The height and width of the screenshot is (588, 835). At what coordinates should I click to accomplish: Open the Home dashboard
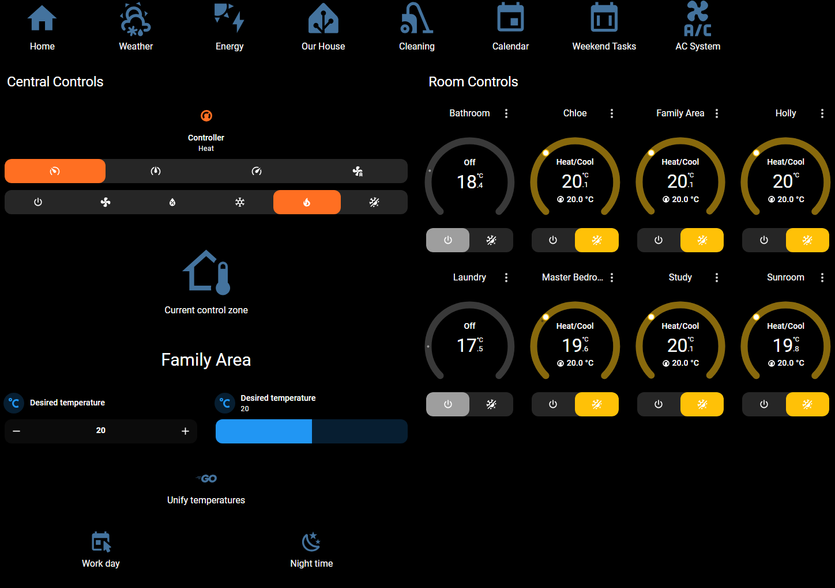42,28
